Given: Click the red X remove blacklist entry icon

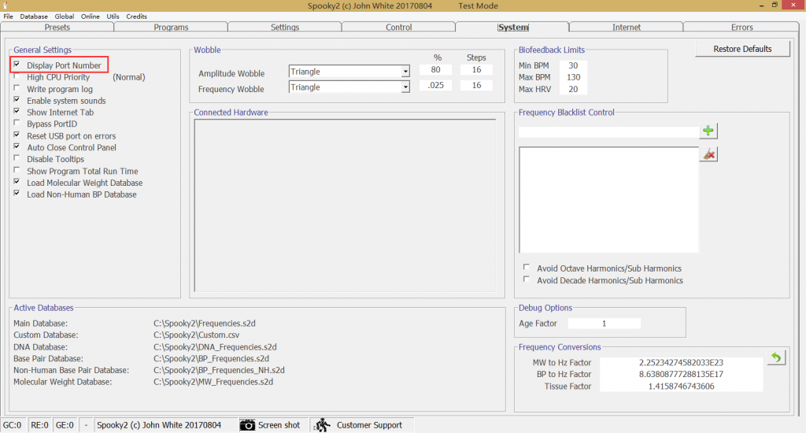Looking at the screenshot, I should pyautogui.click(x=708, y=155).
